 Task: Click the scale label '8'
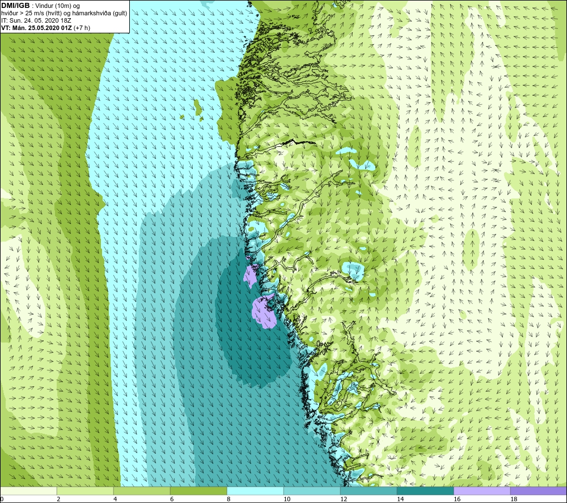[229, 500]
